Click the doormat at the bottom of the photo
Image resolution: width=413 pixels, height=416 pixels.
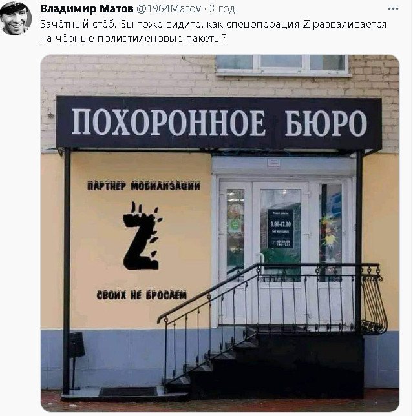click(x=128, y=391)
